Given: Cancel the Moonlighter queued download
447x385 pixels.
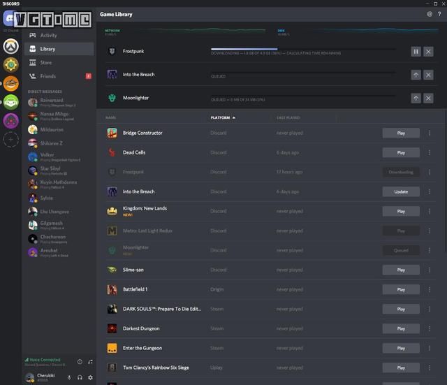Looking at the screenshot, I should pyautogui.click(x=428, y=98).
